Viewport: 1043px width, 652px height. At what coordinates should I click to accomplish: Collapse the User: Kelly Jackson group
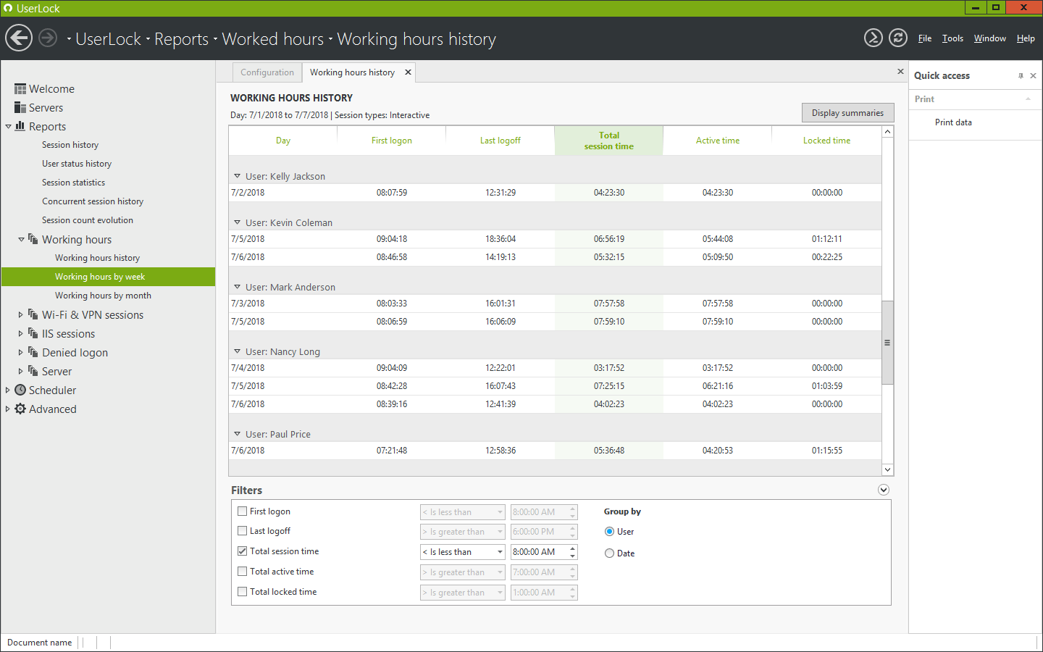[237, 176]
